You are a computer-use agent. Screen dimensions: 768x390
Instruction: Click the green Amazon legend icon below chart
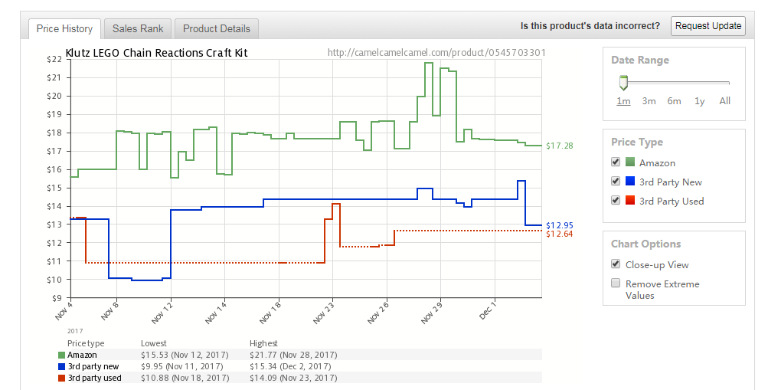[x=62, y=355]
